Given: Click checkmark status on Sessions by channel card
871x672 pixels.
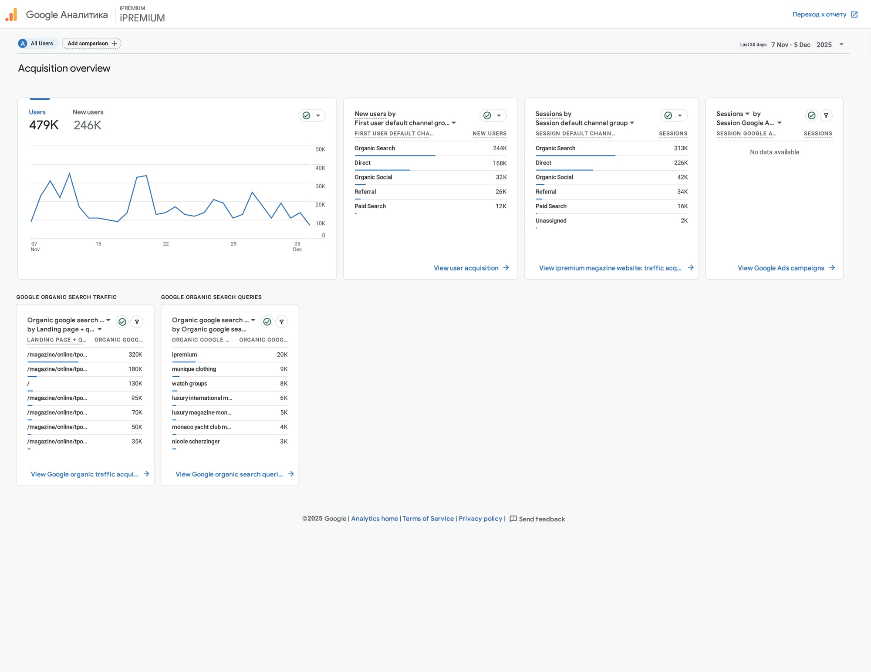Looking at the screenshot, I should pyautogui.click(x=668, y=115).
